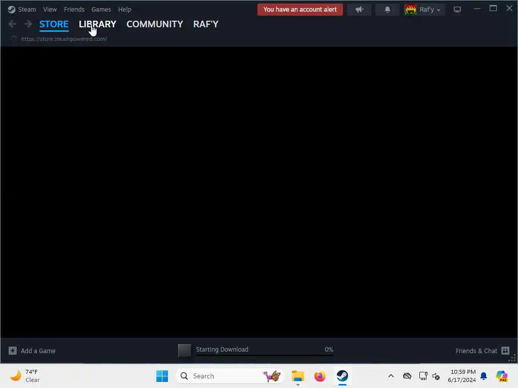Open the network tray icon
The image size is (518, 388).
tap(423, 376)
